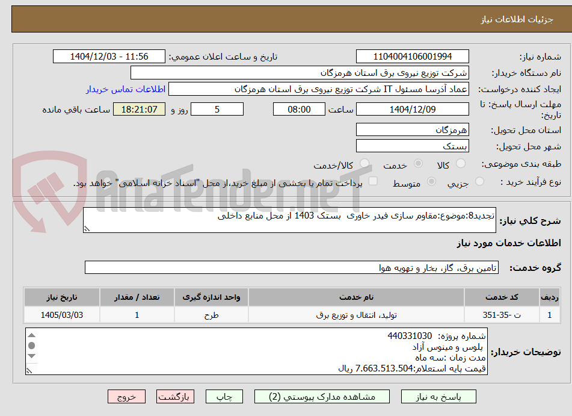Click the تاریخ نیاز column header
The image size is (572, 416).
point(61,297)
